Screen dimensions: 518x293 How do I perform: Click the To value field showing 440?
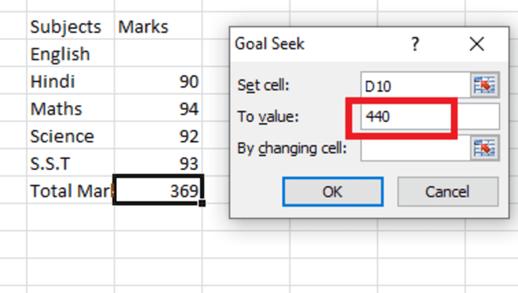pos(430,117)
